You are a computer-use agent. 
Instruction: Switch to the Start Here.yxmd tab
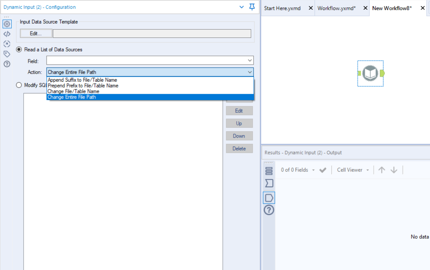283,8
